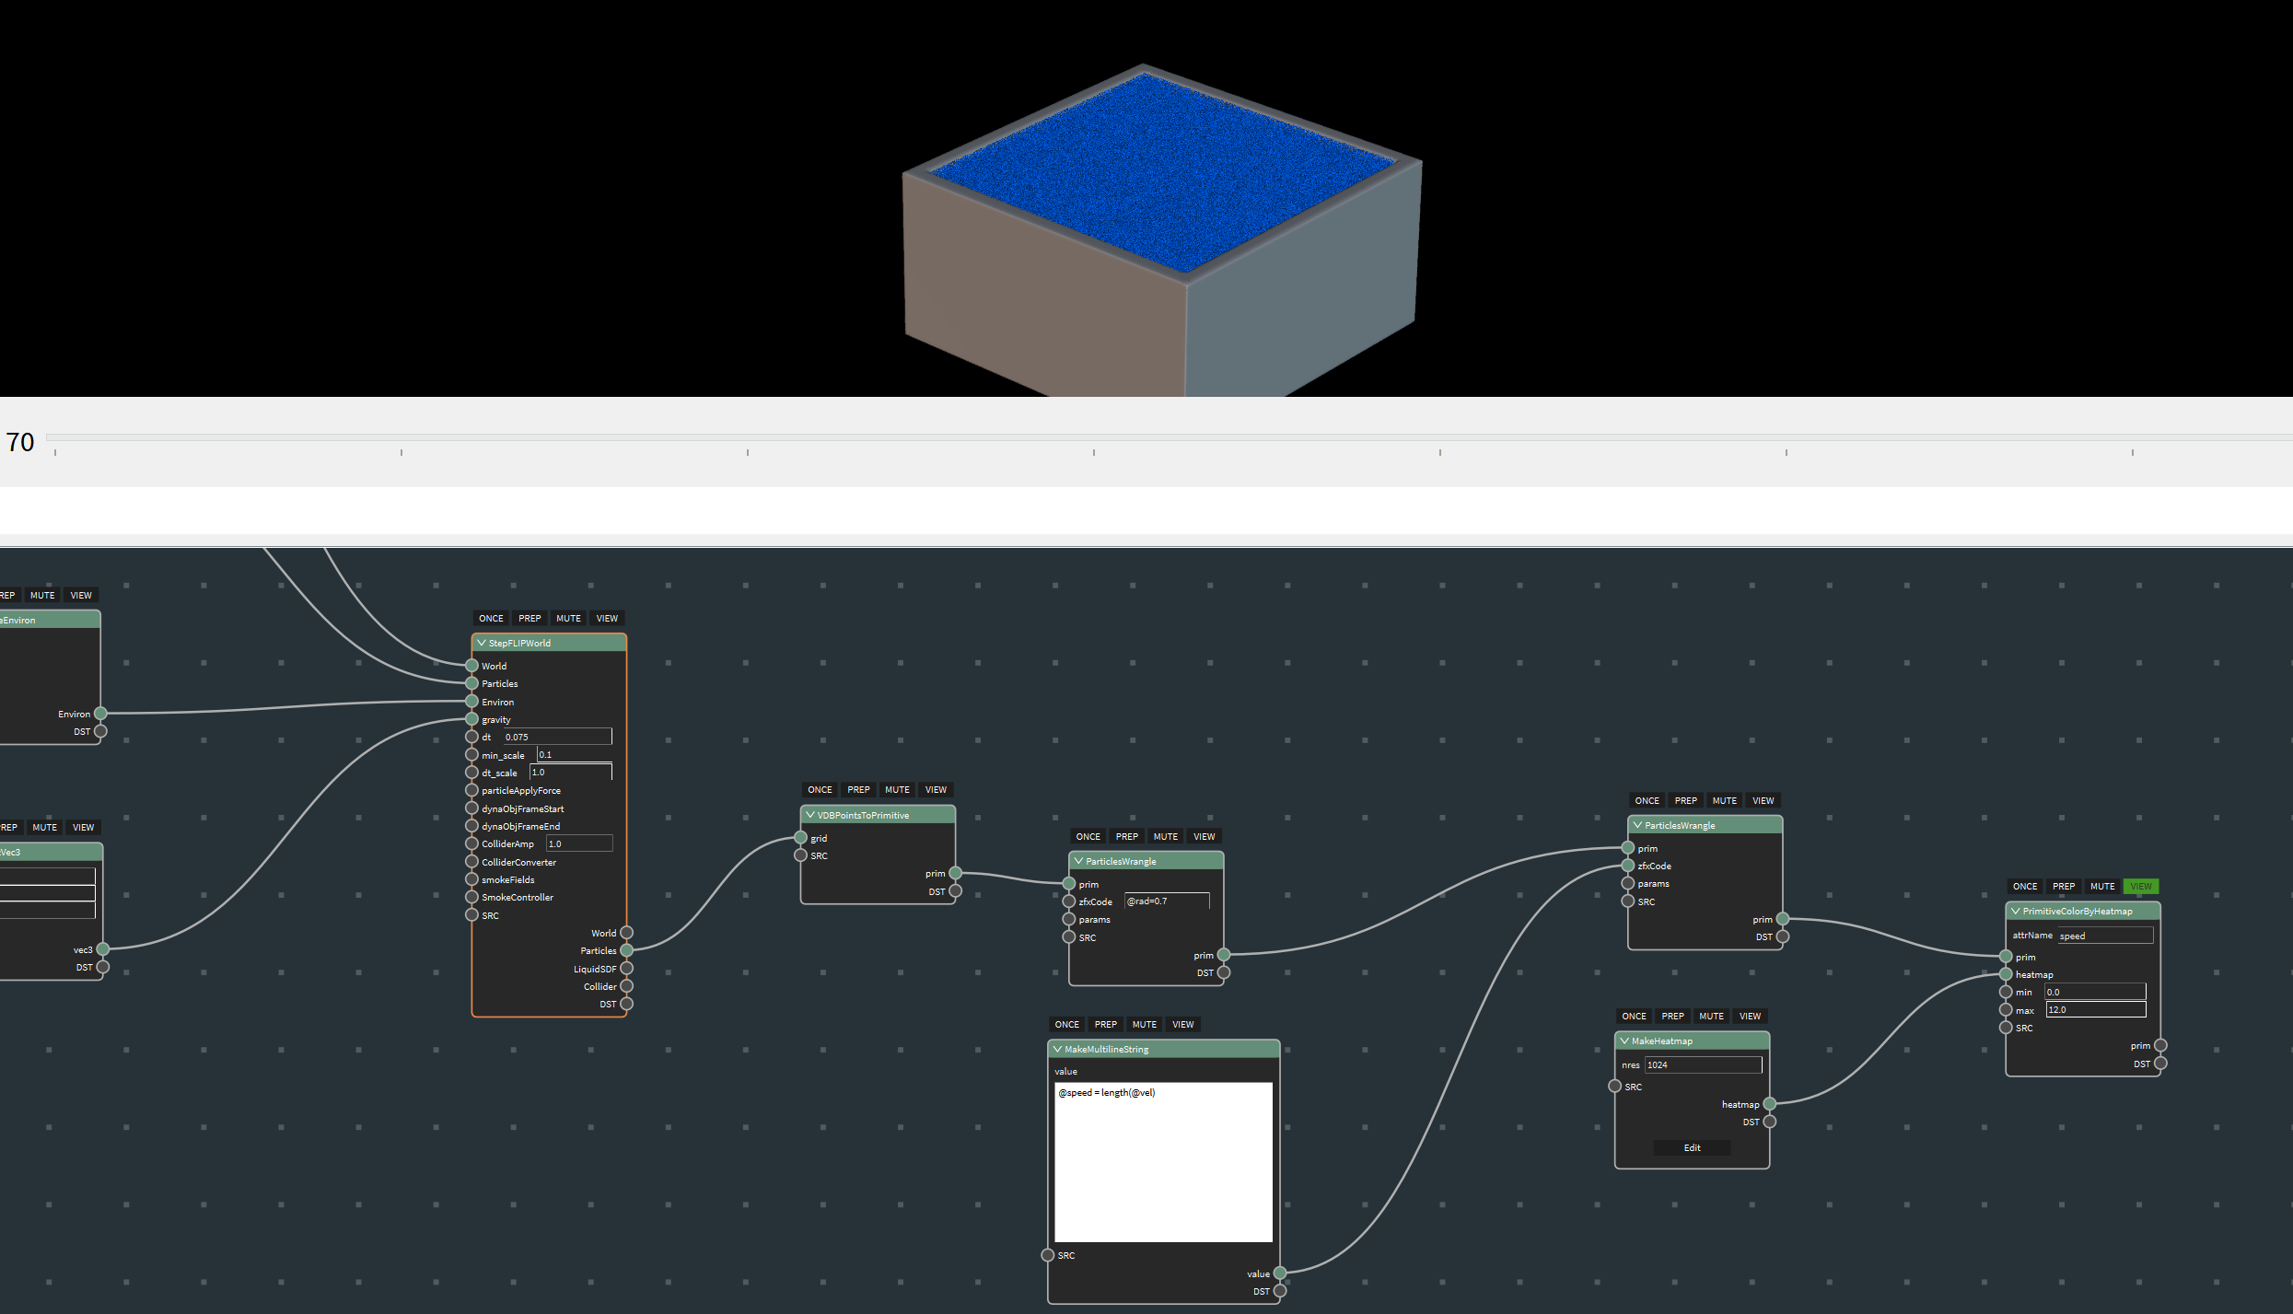
Task: Toggle ONCE on VDBPointsToPrimitive node
Action: pyautogui.click(x=820, y=790)
